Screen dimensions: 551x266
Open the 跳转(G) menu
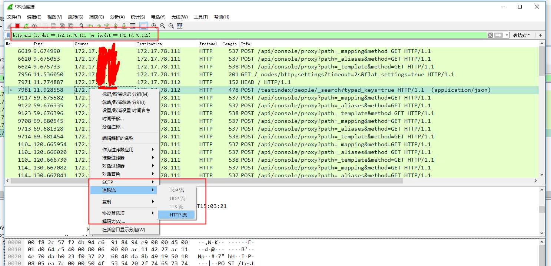tap(76, 17)
